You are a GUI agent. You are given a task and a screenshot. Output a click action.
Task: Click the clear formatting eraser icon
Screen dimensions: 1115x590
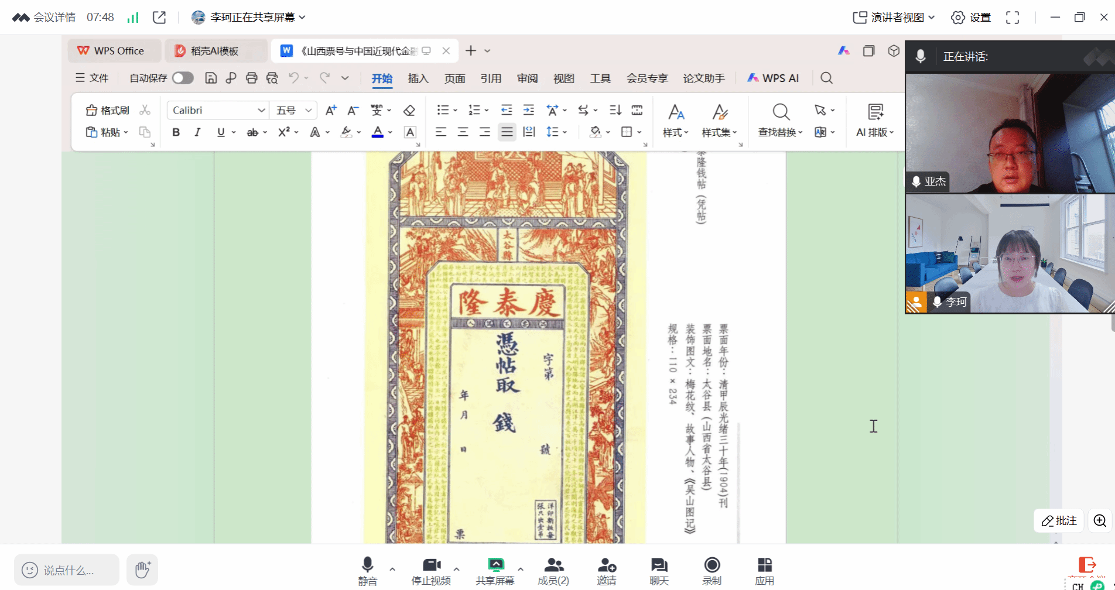[409, 110]
